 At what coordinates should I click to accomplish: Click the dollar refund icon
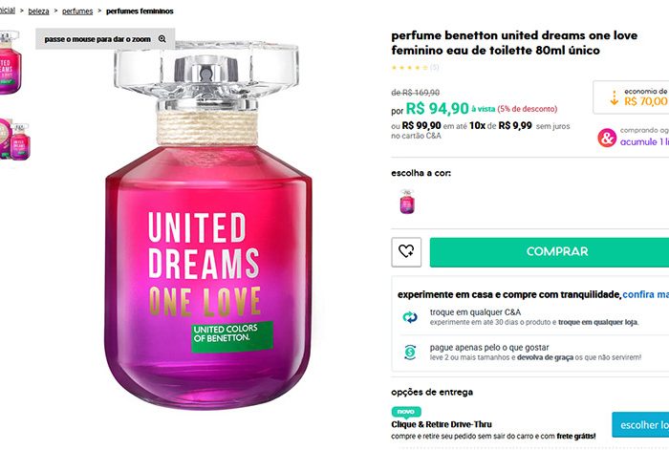410,353
